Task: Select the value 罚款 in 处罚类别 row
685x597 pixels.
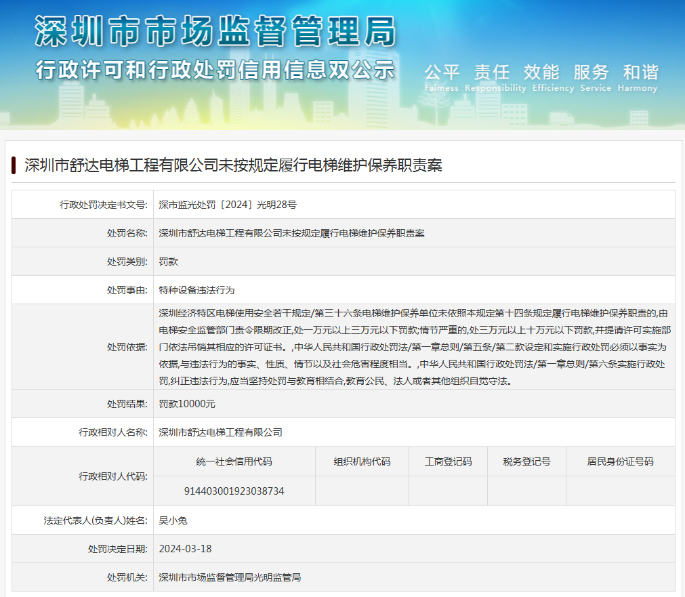Action: (168, 262)
